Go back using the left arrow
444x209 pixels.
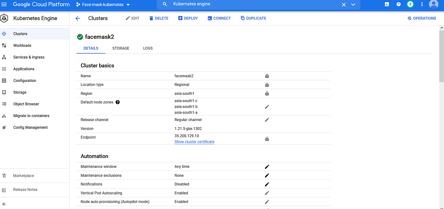click(x=78, y=18)
